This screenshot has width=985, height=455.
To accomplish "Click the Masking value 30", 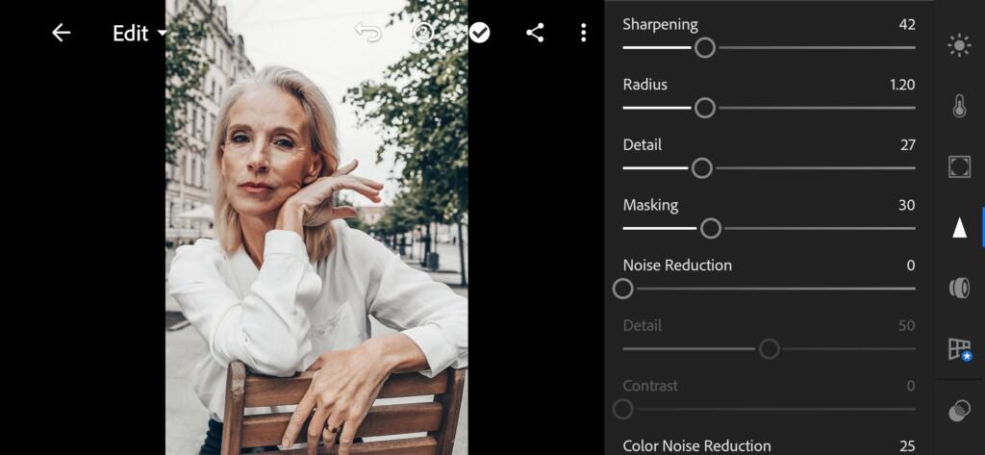I will coord(906,206).
